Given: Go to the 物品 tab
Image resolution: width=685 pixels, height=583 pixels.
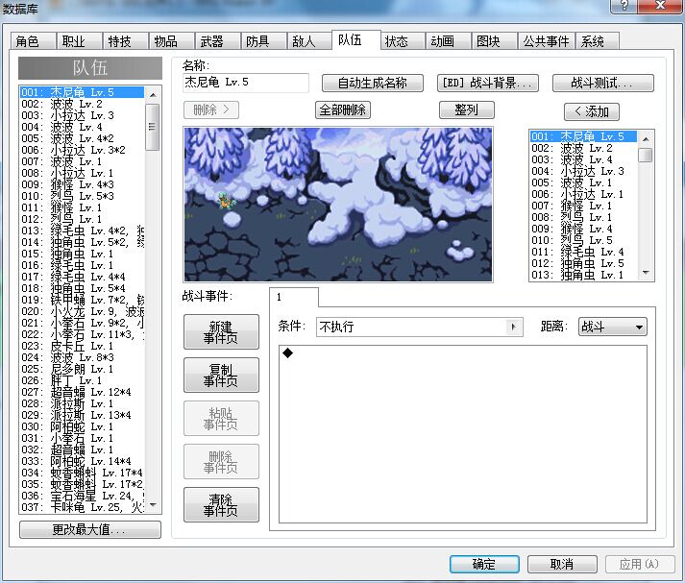Looking at the screenshot, I should click(x=172, y=41).
